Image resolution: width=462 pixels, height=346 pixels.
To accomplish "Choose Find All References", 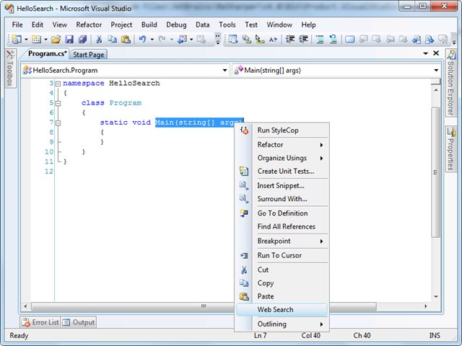I will (x=282, y=226).
